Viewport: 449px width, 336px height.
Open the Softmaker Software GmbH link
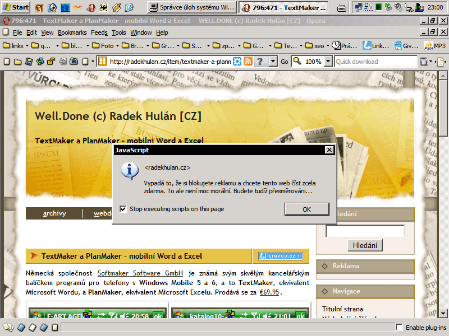[140, 273]
